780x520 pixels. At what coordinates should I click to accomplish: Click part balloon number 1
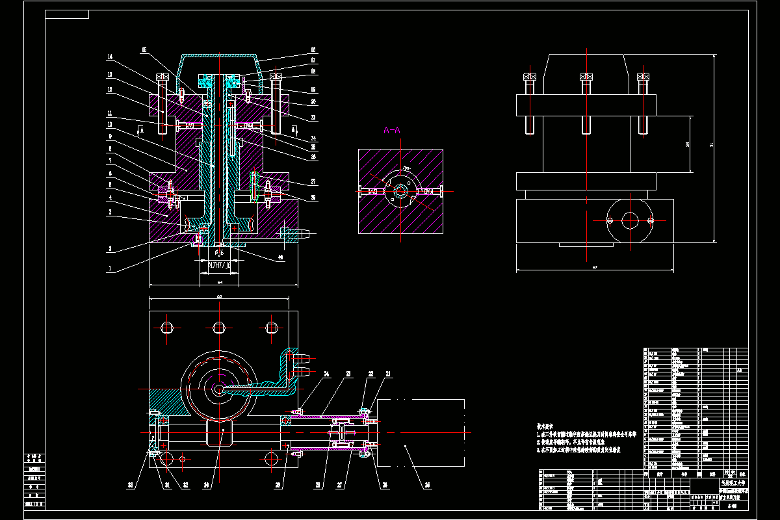tap(110, 268)
